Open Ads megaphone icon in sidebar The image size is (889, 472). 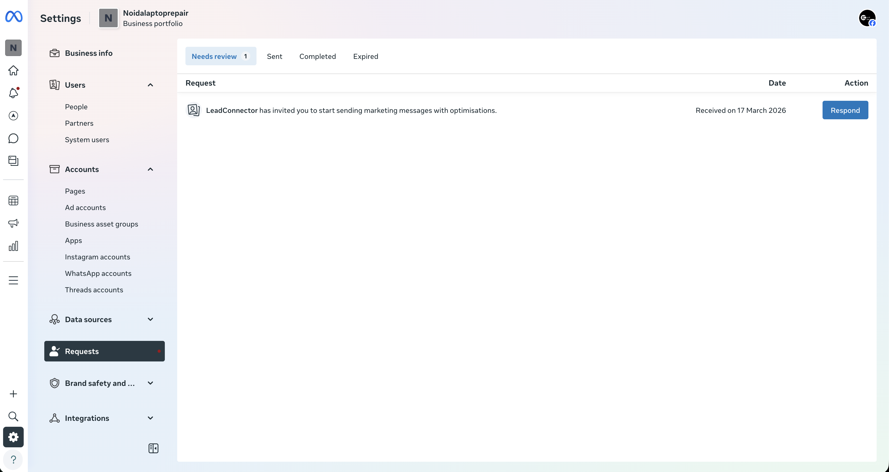tap(13, 223)
